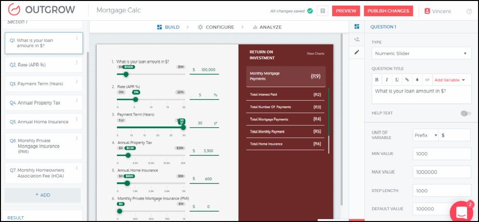This screenshot has height=222, width=479.
Task: Expand the Add Variable dropdown
Action: click(451, 79)
